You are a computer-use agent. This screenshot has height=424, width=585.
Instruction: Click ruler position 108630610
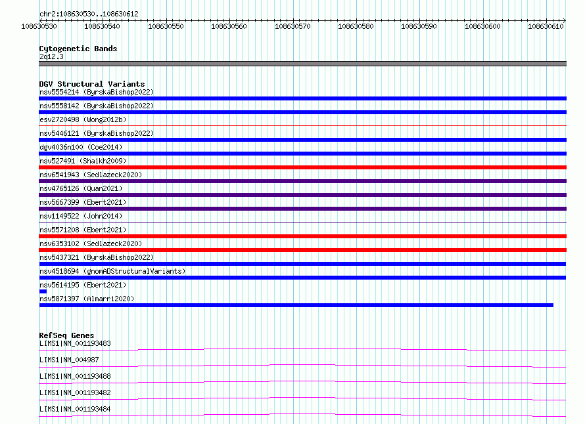tap(546, 26)
